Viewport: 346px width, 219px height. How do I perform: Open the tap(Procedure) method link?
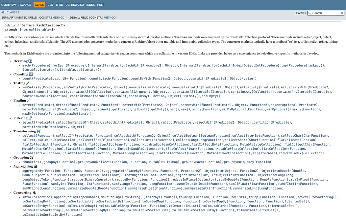click(x=294, y=65)
